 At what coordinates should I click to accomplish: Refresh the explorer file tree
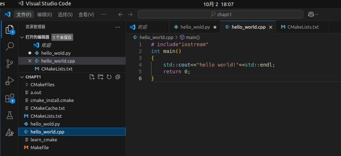(109, 77)
